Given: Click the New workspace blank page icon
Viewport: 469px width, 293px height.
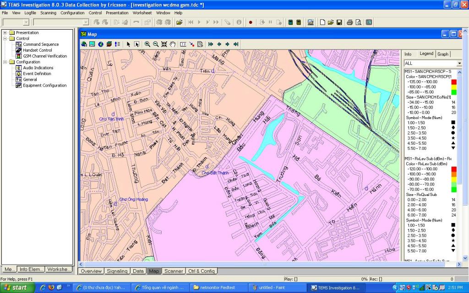Looking at the screenshot, I should [322, 22].
